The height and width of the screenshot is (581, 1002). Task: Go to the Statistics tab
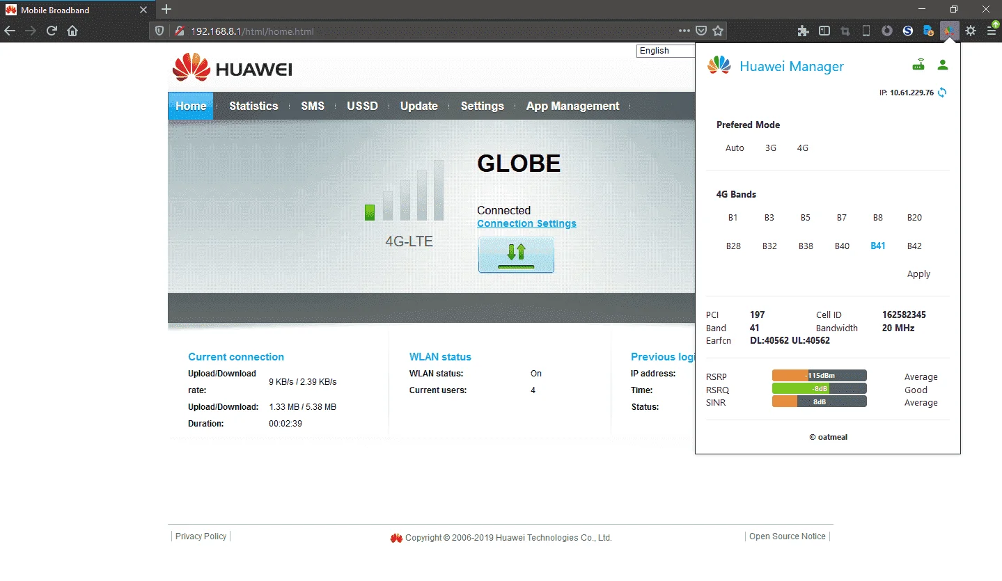click(253, 106)
